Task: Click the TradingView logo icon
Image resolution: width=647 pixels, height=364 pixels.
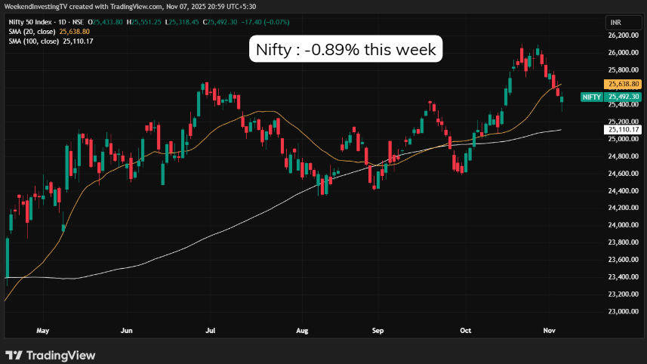Action: [x=14, y=355]
